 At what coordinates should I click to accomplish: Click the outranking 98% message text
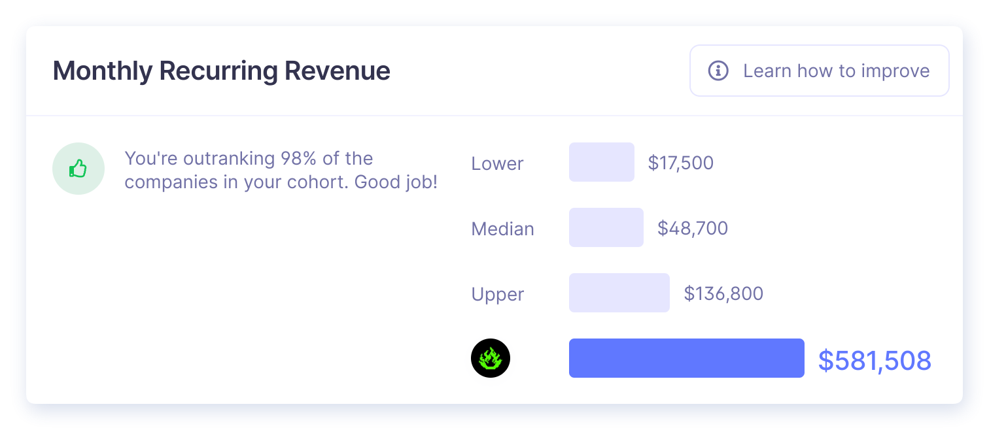(249, 159)
